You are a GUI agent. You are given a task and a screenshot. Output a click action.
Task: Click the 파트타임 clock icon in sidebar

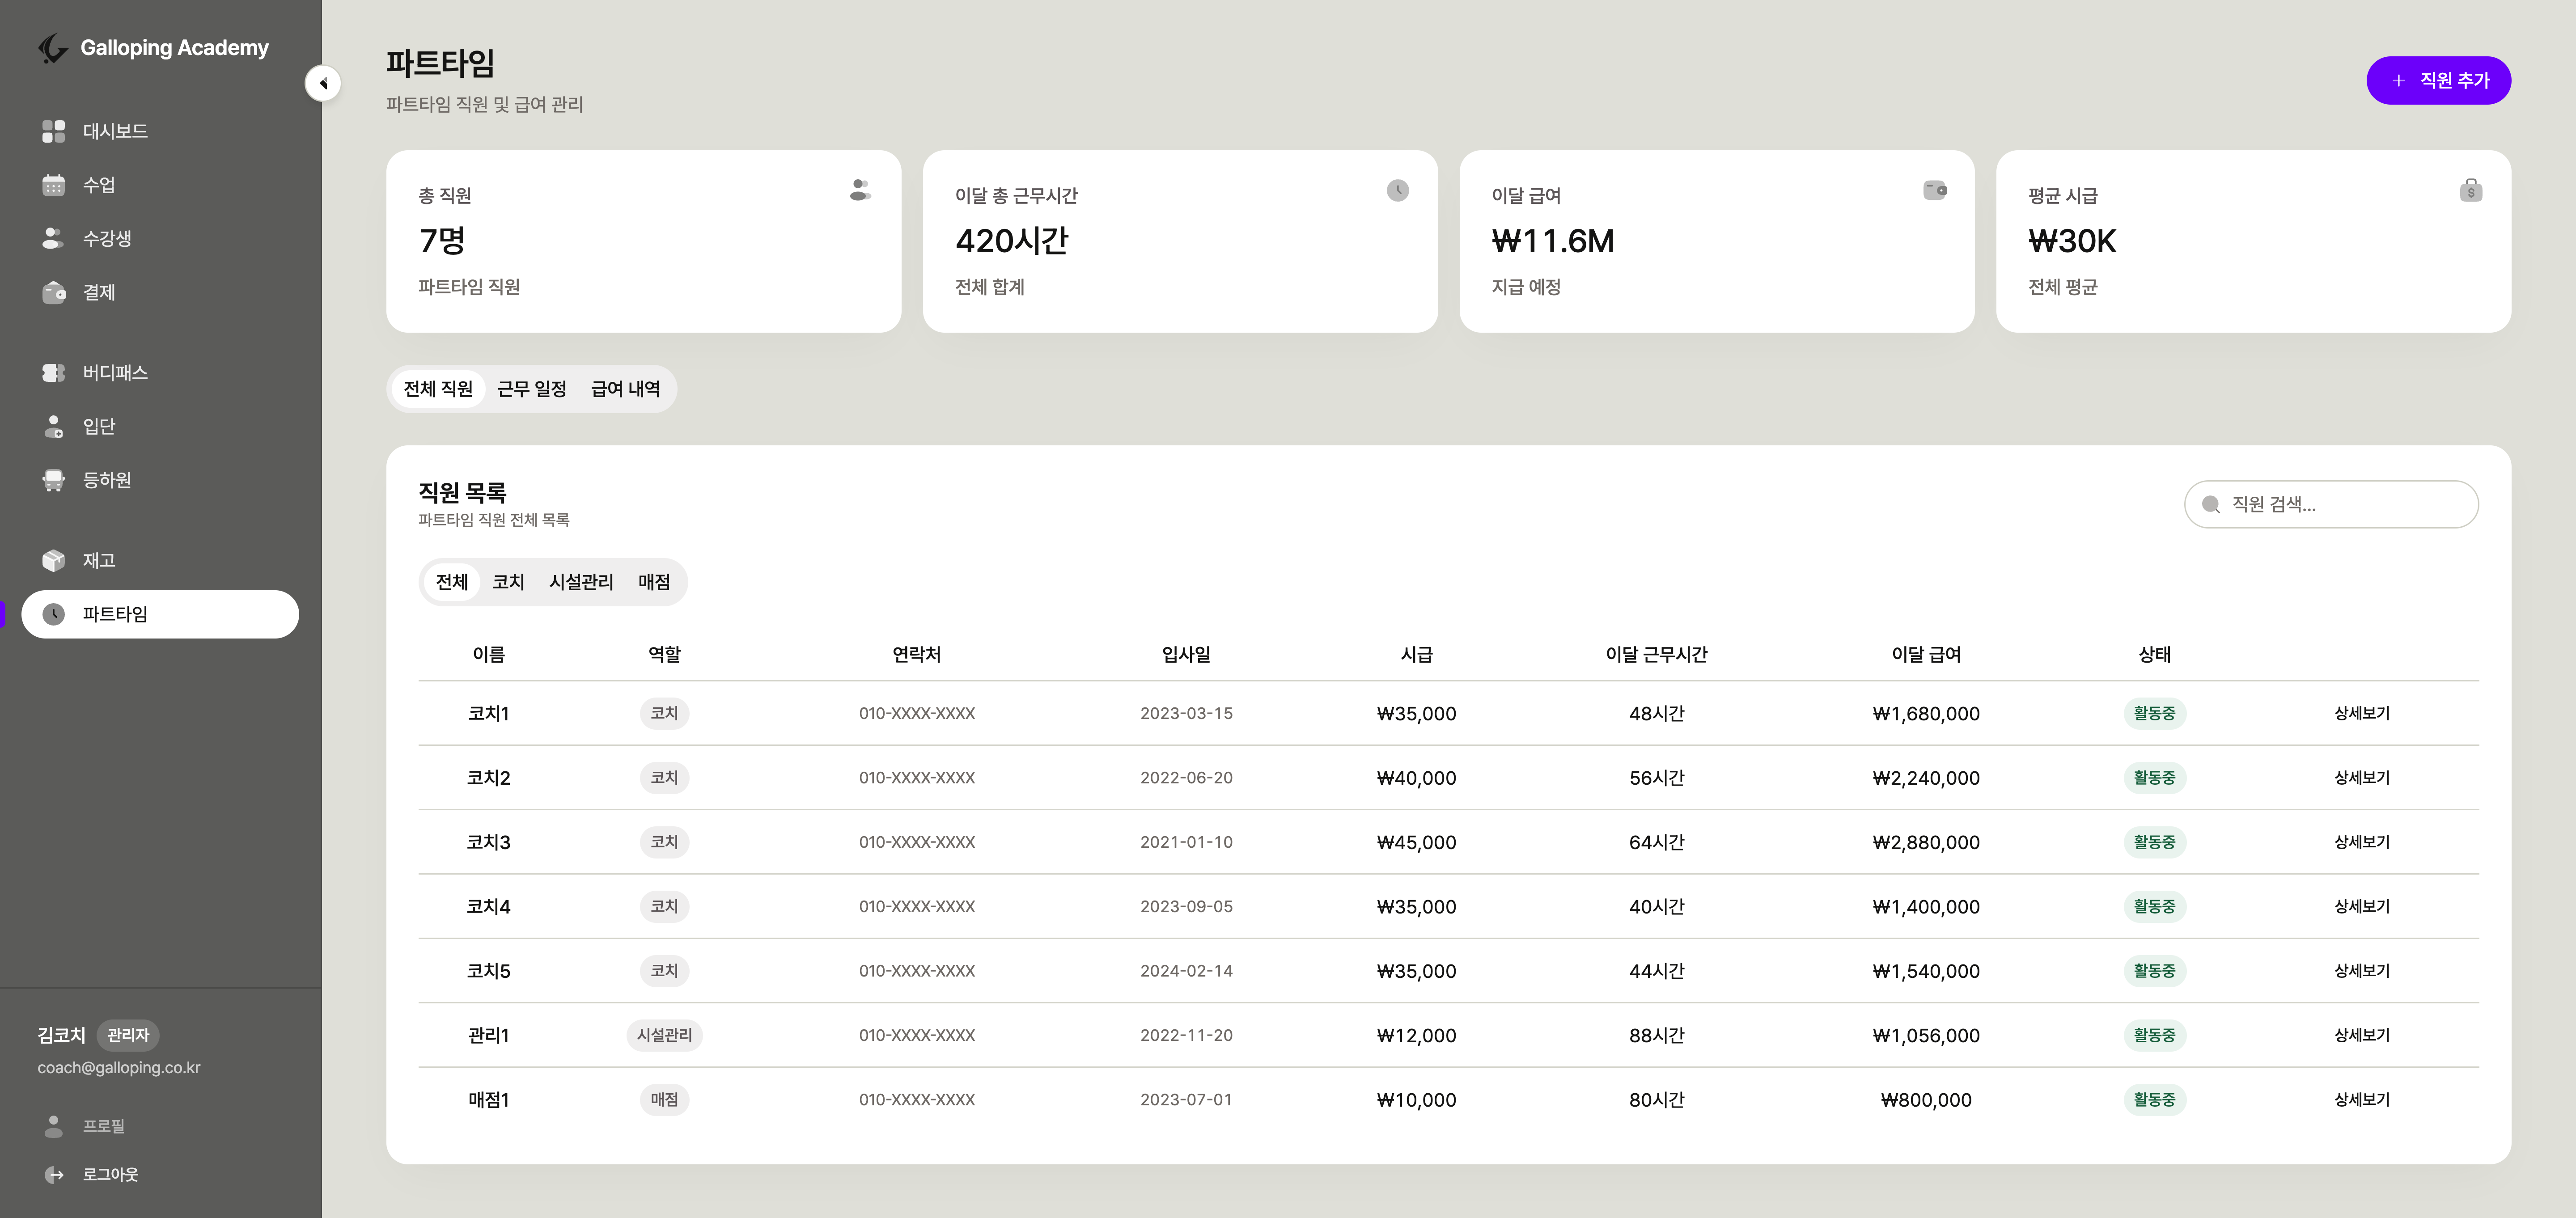point(54,614)
